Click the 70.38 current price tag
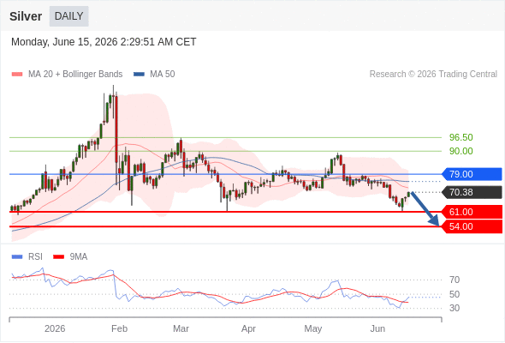This screenshot has height=343, width=505. pyautogui.click(x=472, y=192)
